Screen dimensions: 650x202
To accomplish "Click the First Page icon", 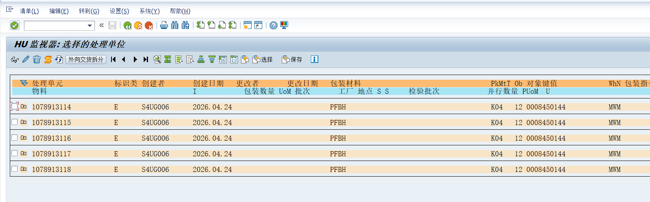I will (201, 25).
